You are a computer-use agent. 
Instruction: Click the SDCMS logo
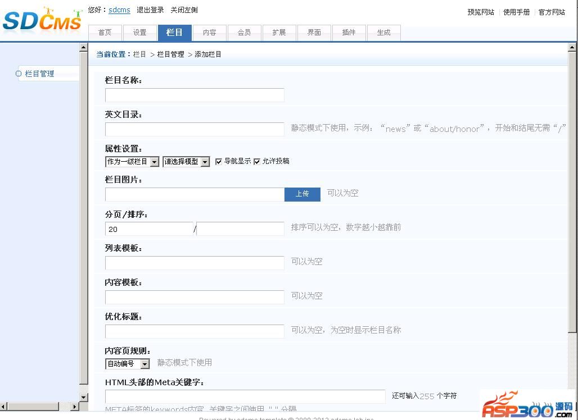(42, 20)
